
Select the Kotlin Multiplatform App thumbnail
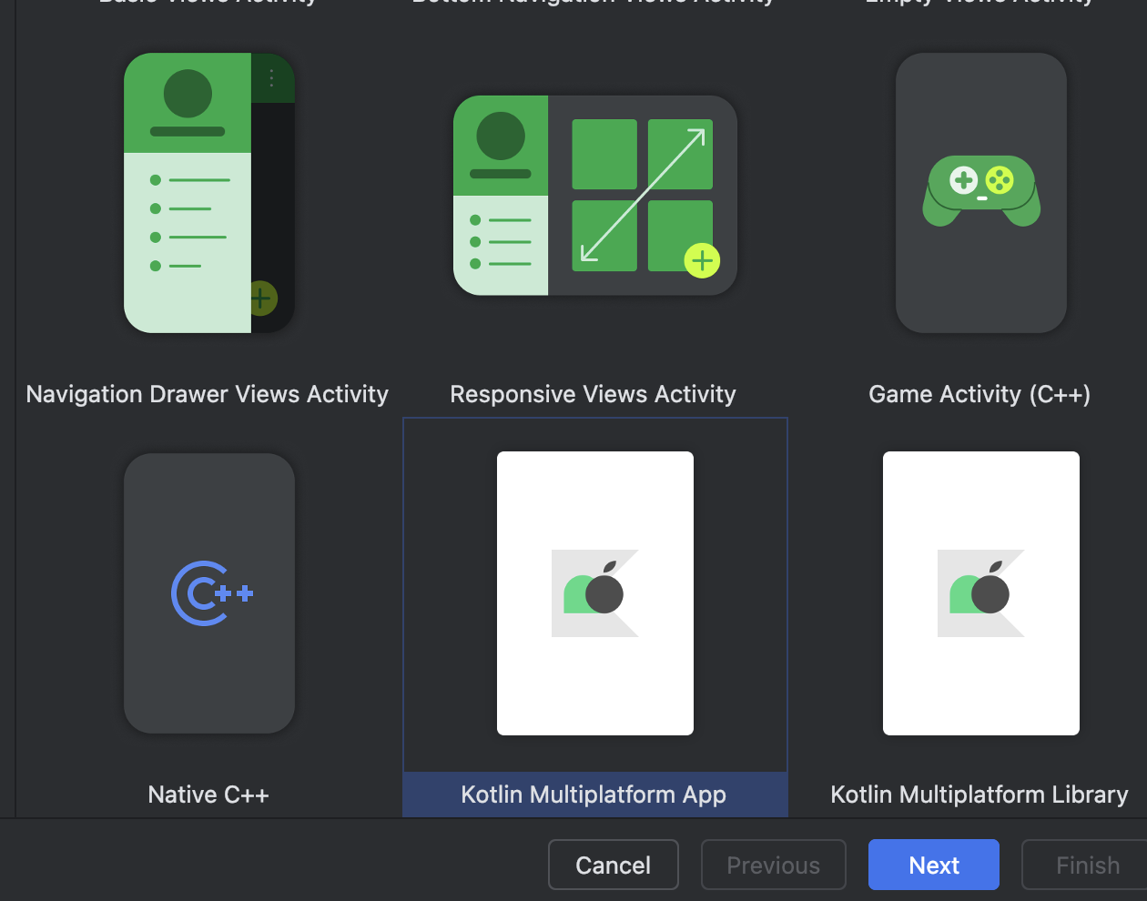[595, 593]
